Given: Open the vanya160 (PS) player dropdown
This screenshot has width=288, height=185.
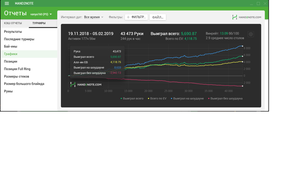Looking at the screenshot, I should pos(41,14).
